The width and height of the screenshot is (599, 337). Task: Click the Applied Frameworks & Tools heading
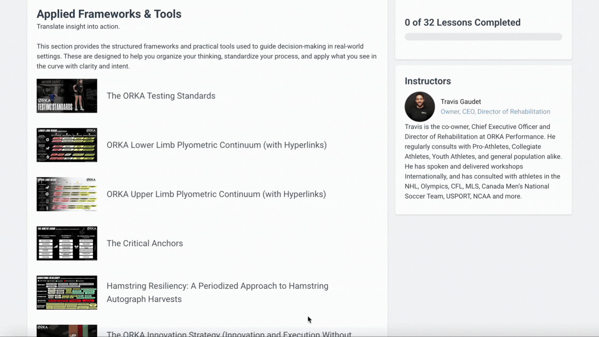point(109,14)
